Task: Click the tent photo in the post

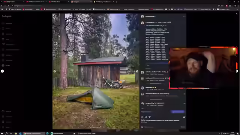Action: (x=96, y=71)
